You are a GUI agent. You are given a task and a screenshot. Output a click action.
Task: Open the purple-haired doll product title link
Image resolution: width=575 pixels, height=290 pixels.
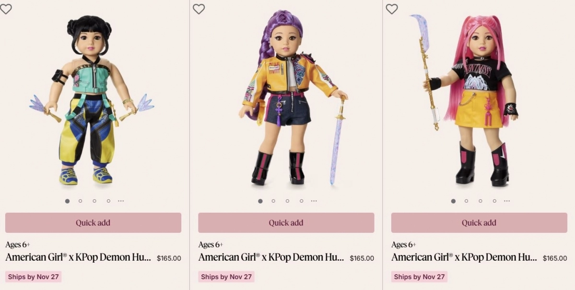coord(271,257)
